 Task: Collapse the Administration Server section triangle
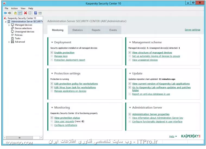(x=130, y=107)
